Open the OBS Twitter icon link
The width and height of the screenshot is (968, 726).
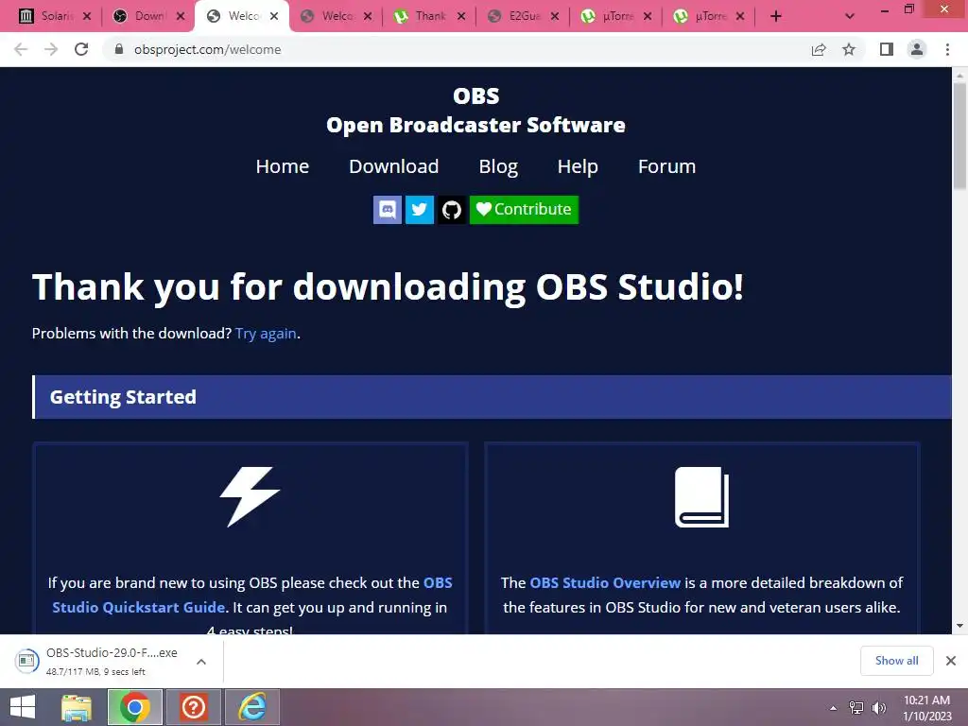[419, 210]
